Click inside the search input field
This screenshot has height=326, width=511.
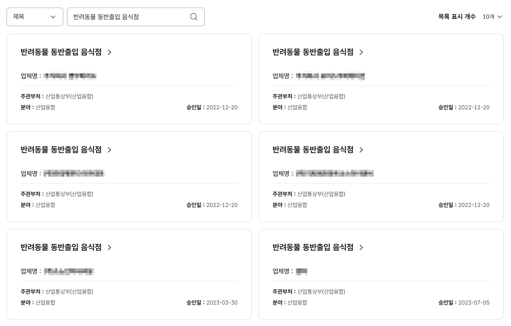(127, 17)
